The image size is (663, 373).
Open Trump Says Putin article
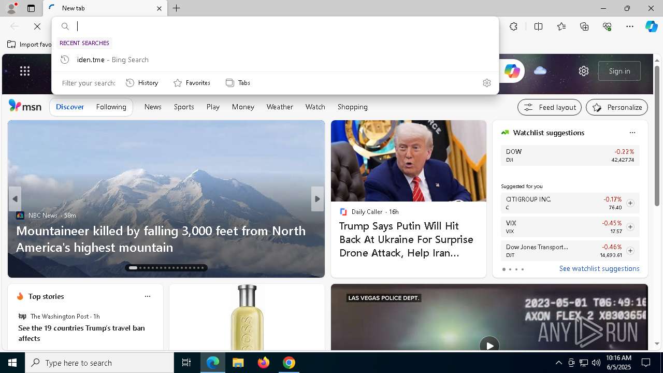(406, 239)
